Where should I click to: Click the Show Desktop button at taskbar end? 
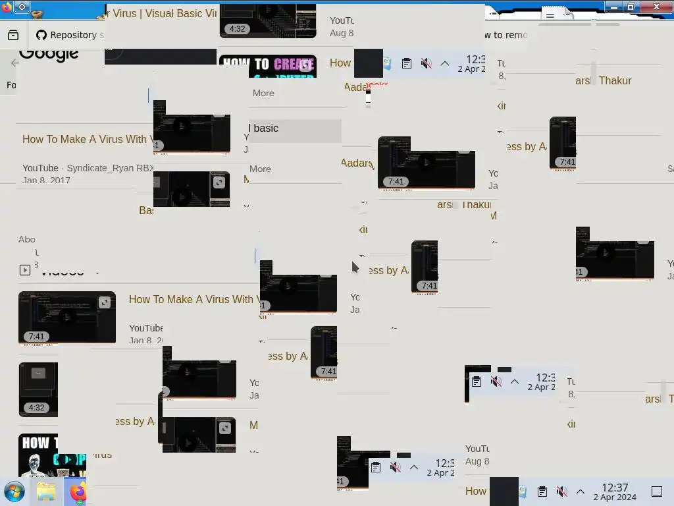point(657,492)
